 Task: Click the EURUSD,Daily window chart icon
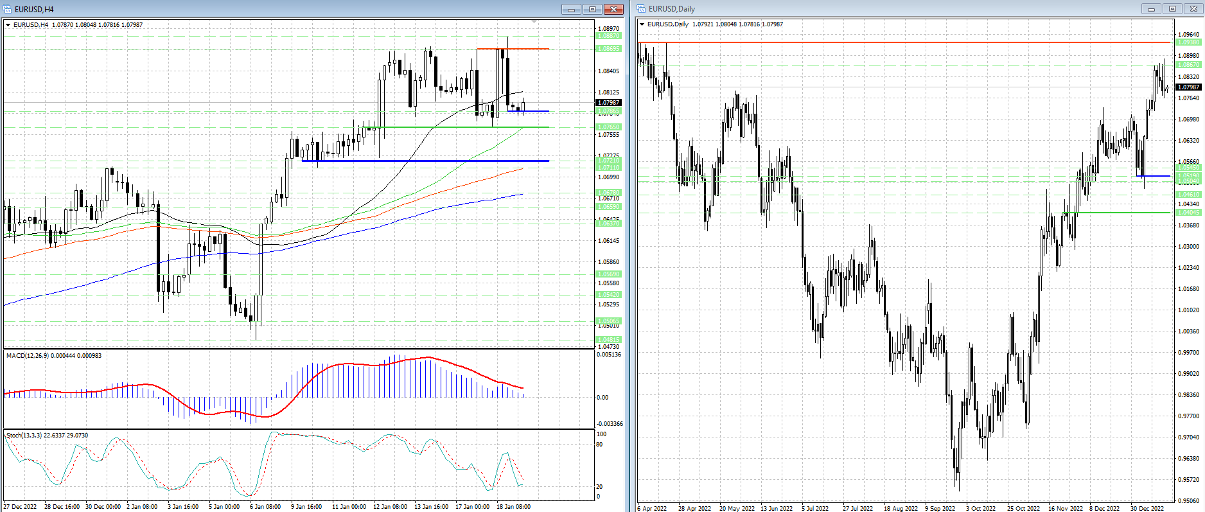click(x=641, y=9)
